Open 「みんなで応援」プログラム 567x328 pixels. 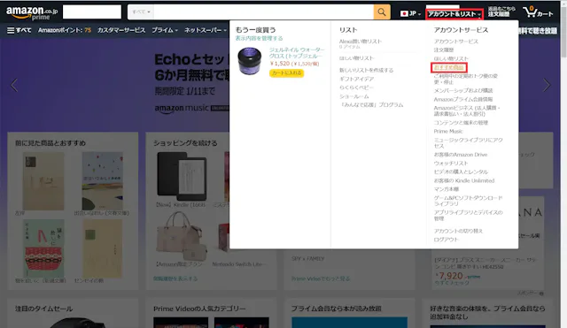click(x=371, y=105)
